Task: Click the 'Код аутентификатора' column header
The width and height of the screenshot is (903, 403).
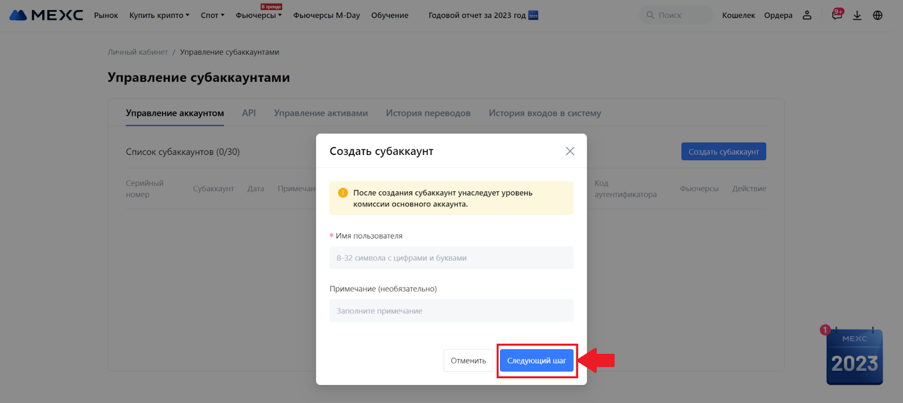Action: [625, 189]
